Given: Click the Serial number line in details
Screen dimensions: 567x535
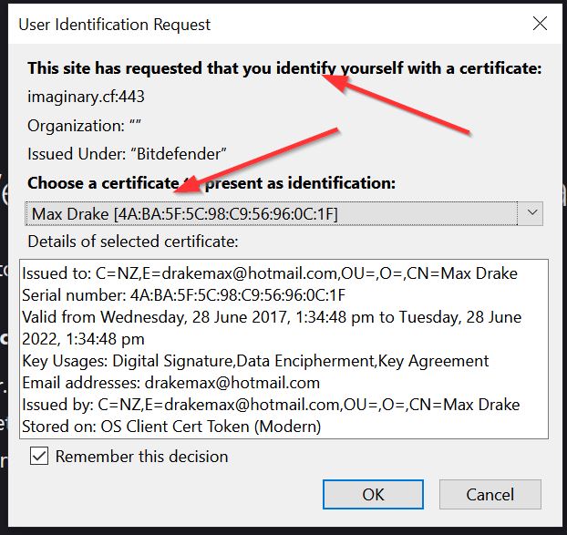Looking at the screenshot, I should click(183, 295).
